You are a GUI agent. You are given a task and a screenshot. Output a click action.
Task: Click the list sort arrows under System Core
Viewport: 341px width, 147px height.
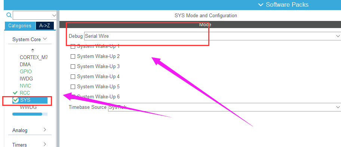pyautogui.click(x=33, y=50)
